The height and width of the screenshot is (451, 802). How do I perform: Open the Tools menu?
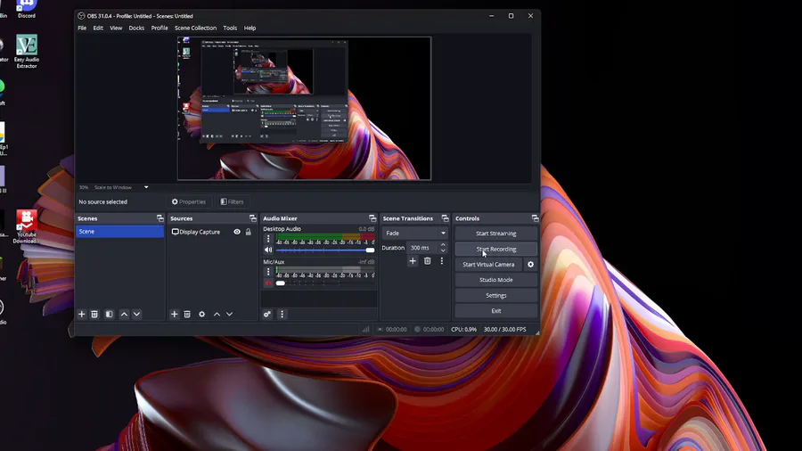(x=230, y=29)
